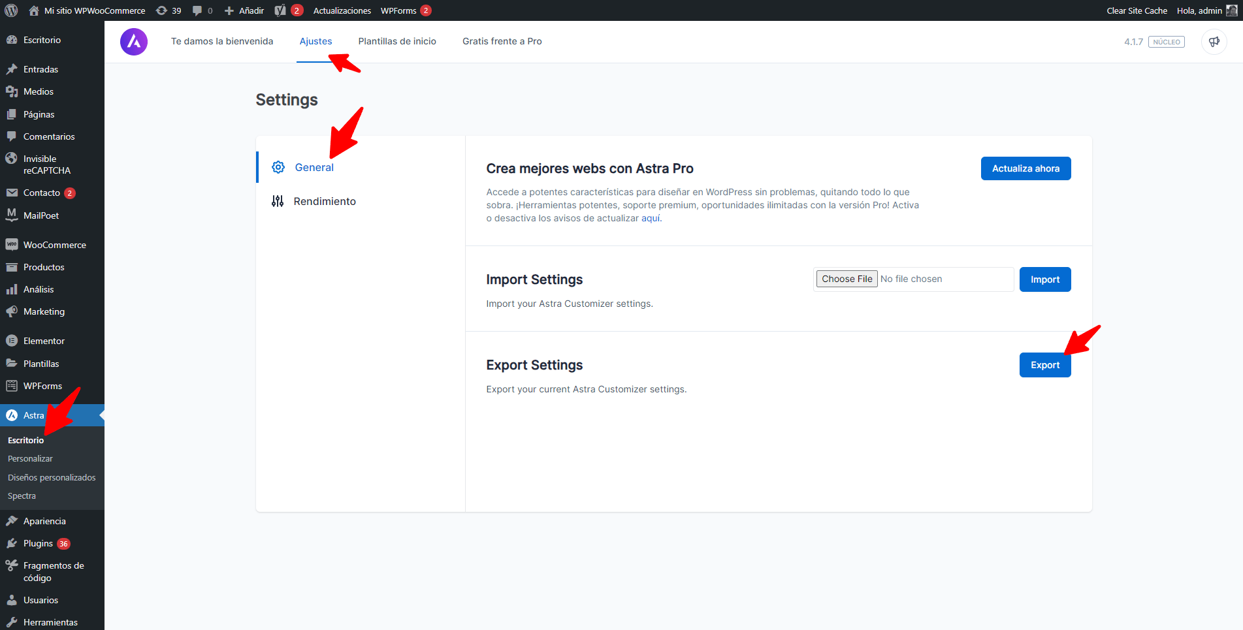Click the aquí link in Astra Pro notice
This screenshot has width=1243, height=630.
pyautogui.click(x=651, y=218)
